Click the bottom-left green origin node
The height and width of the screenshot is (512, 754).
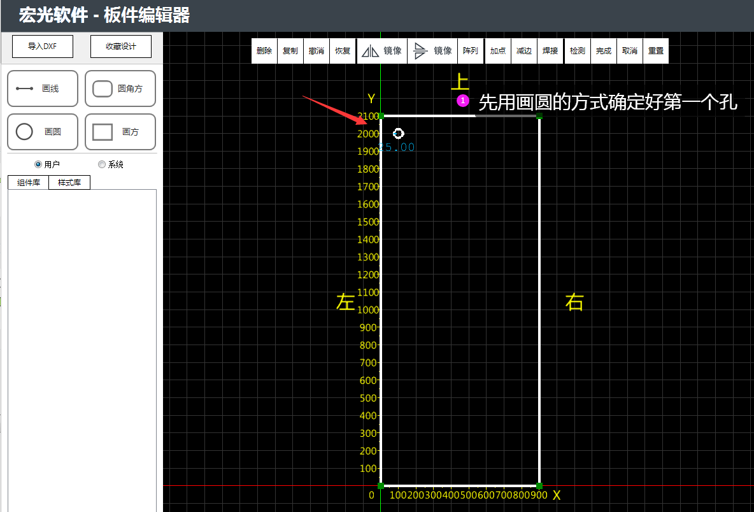tap(381, 485)
